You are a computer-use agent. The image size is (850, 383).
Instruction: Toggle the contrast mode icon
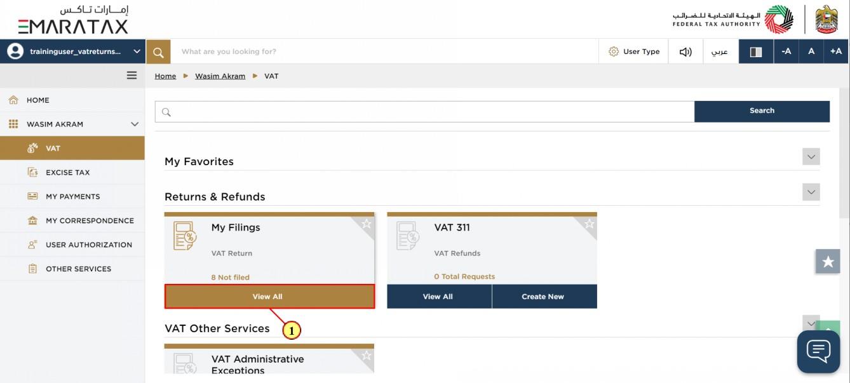756,51
